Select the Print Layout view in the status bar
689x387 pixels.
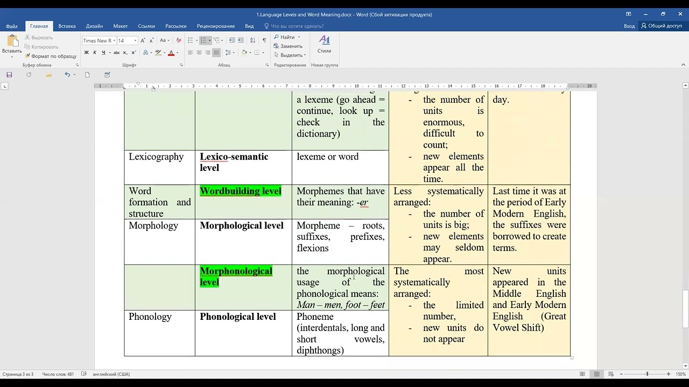pyautogui.click(x=596, y=374)
